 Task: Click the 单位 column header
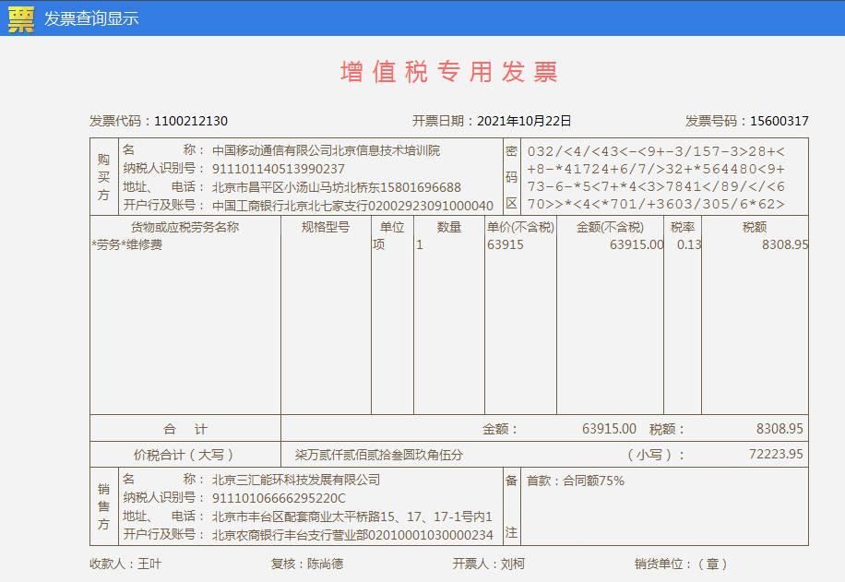pyautogui.click(x=392, y=227)
